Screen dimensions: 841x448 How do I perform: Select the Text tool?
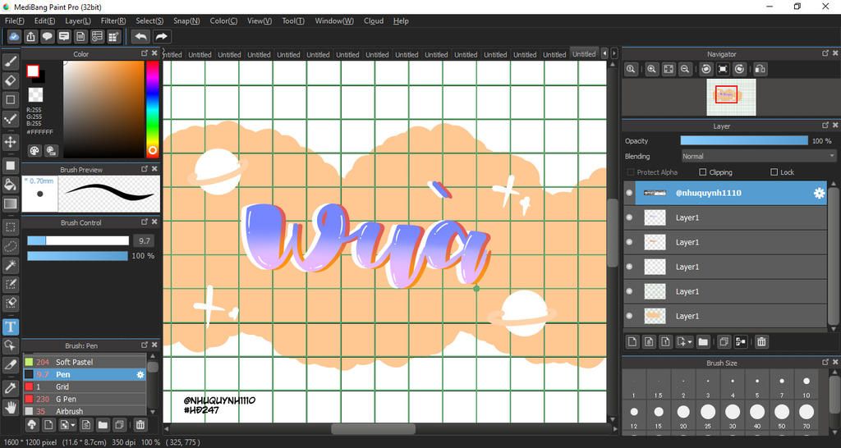[10, 327]
